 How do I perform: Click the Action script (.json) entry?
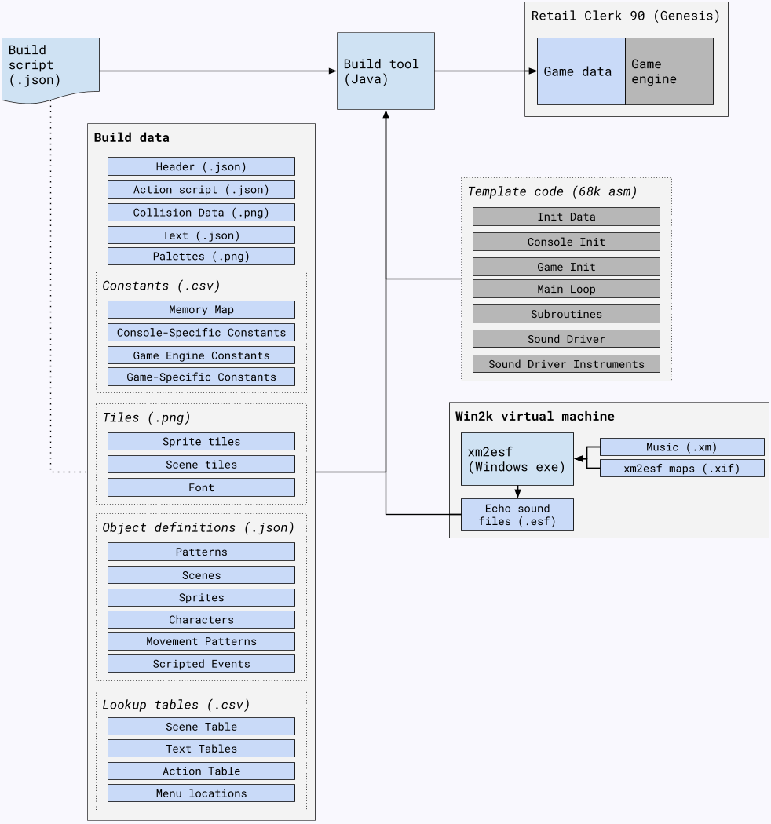(x=201, y=189)
